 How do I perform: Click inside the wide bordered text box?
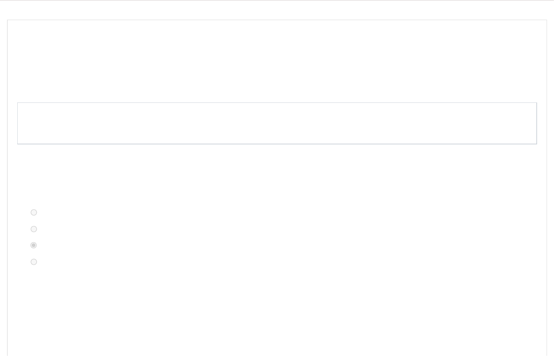[277, 123]
